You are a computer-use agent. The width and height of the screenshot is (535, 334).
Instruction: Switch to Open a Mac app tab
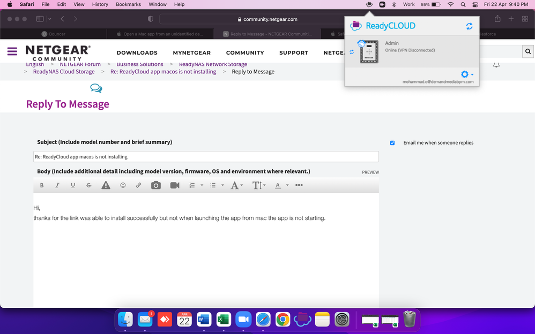[160, 34]
